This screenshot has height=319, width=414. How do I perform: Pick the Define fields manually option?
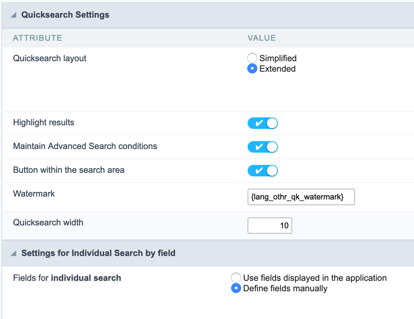pos(236,288)
